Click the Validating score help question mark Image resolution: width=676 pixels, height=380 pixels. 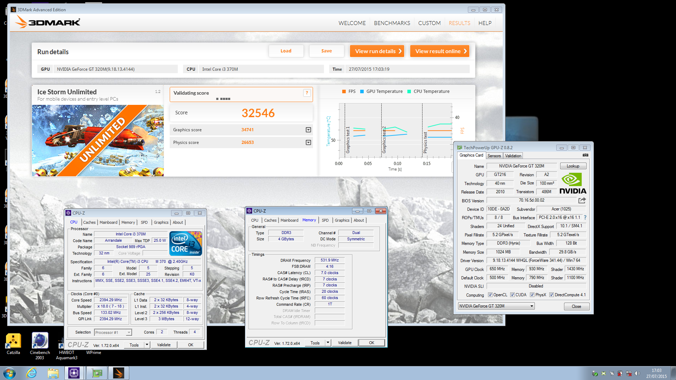tap(307, 93)
